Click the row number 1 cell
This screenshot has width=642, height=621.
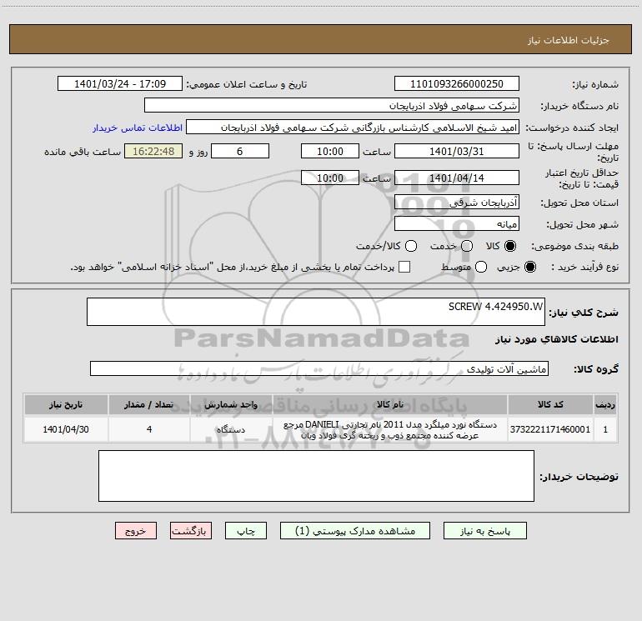(605, 429)
